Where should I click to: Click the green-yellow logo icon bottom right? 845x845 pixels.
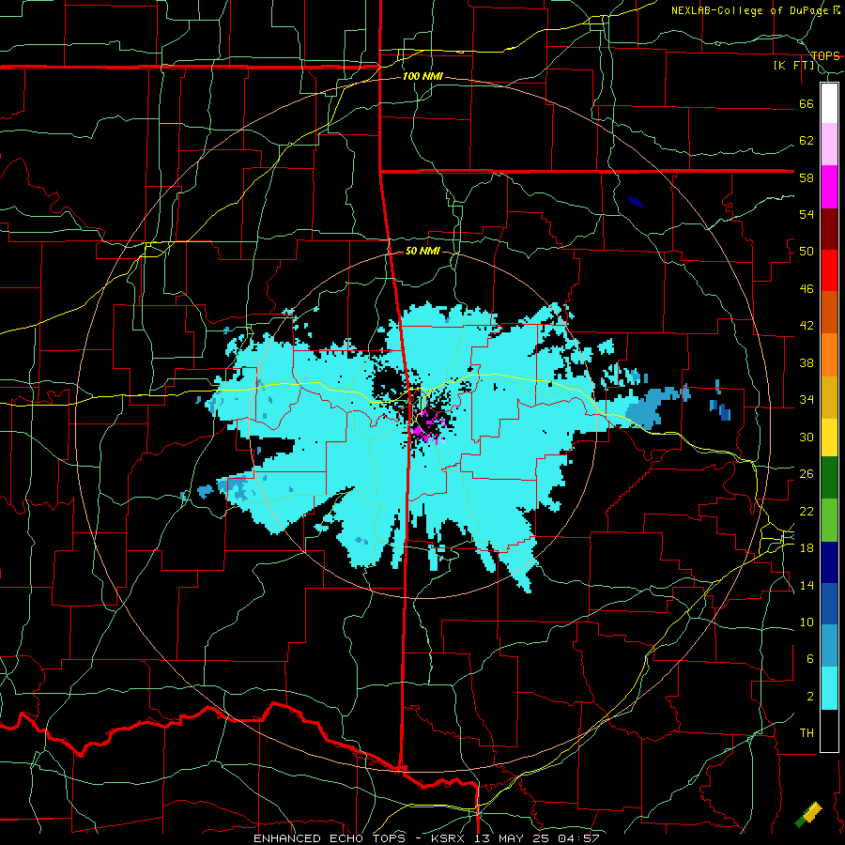pos(809,815)
